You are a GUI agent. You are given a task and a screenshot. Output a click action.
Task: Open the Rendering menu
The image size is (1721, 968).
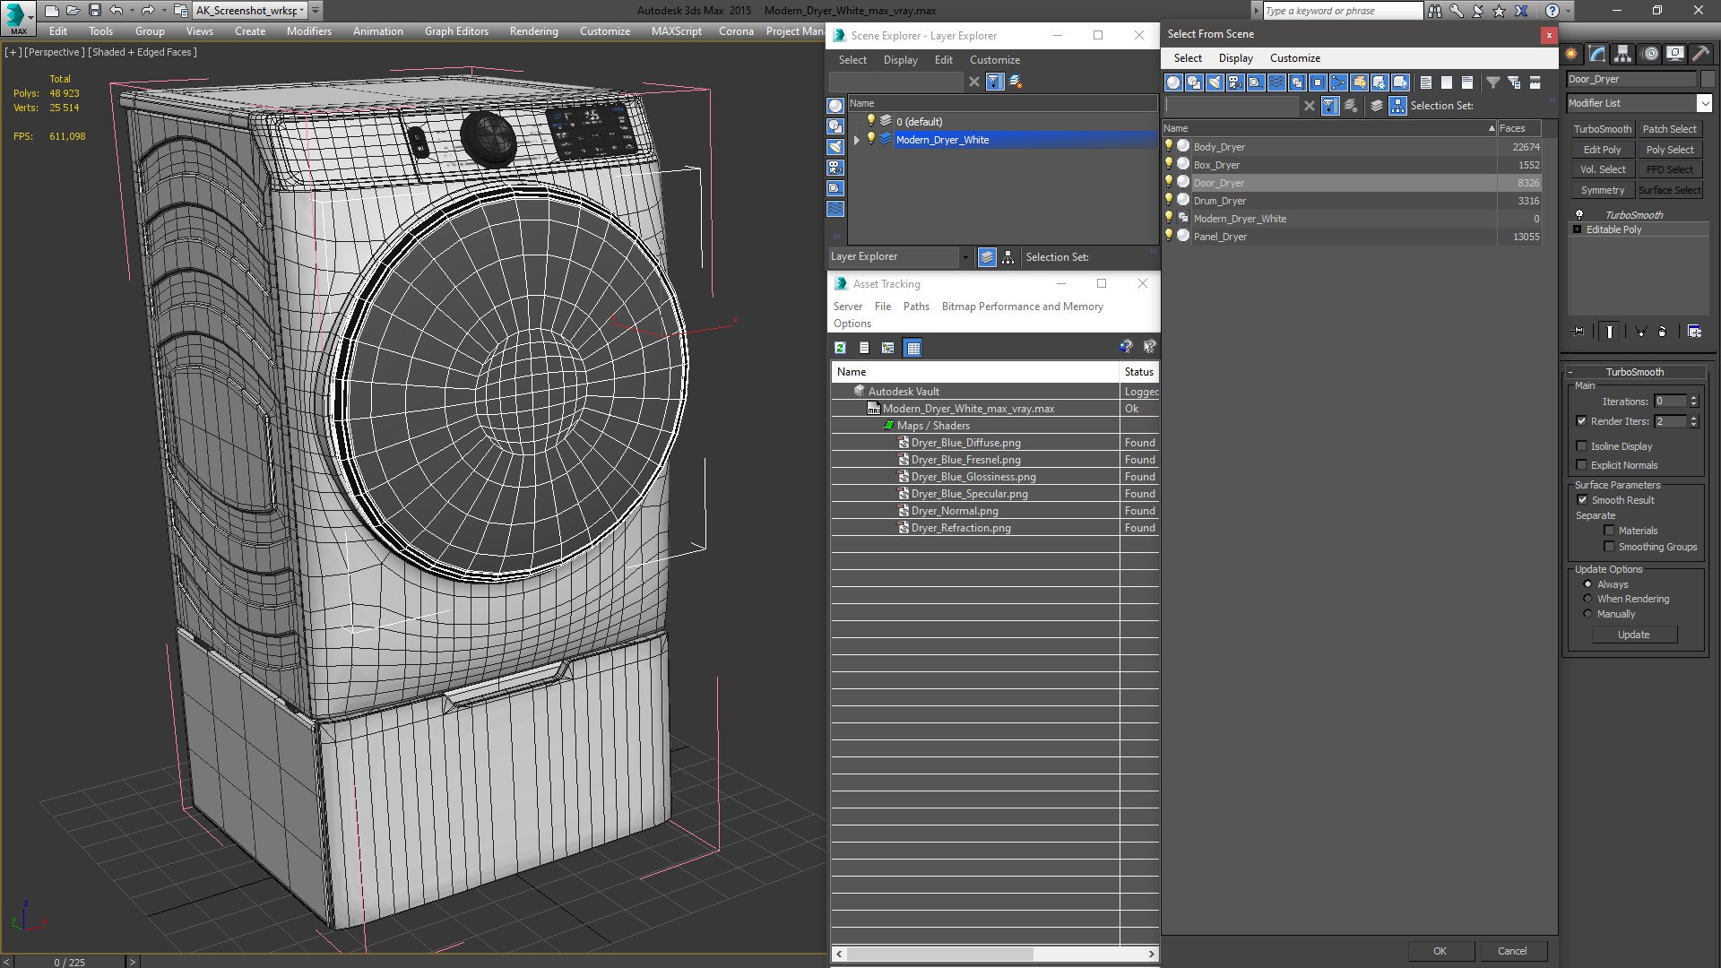point(533,31)
